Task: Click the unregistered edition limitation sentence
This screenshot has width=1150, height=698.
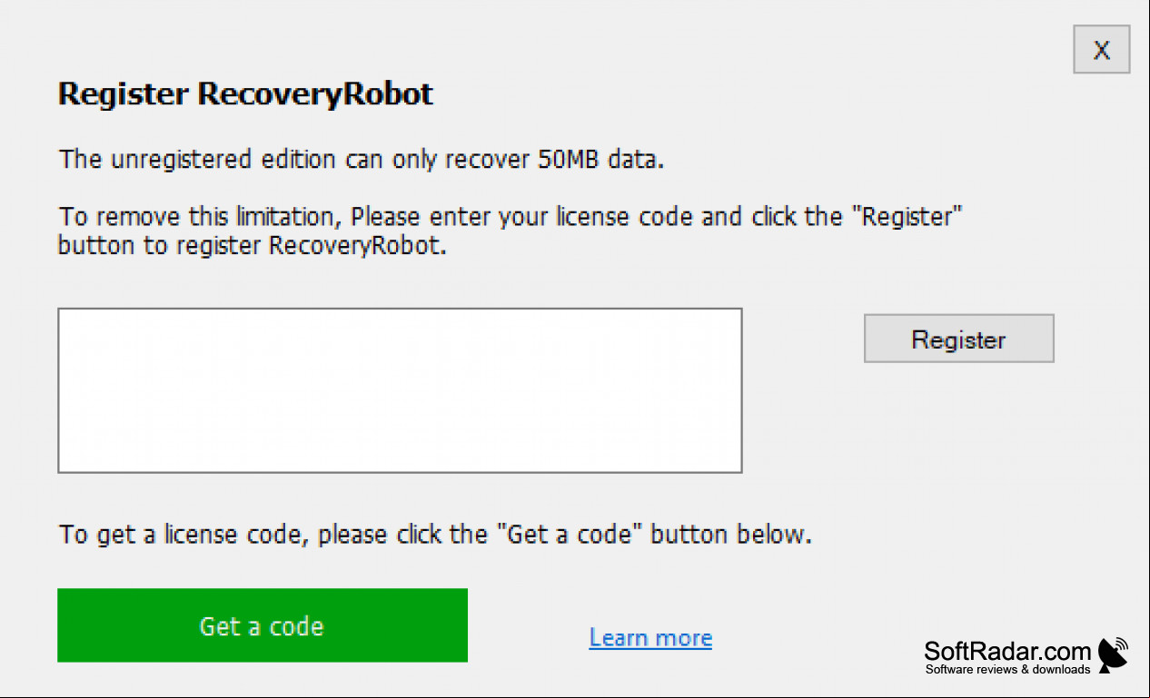Action: (362, 160)
